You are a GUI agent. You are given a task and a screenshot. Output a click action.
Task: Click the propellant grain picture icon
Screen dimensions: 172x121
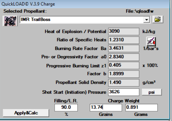(10, 21)
